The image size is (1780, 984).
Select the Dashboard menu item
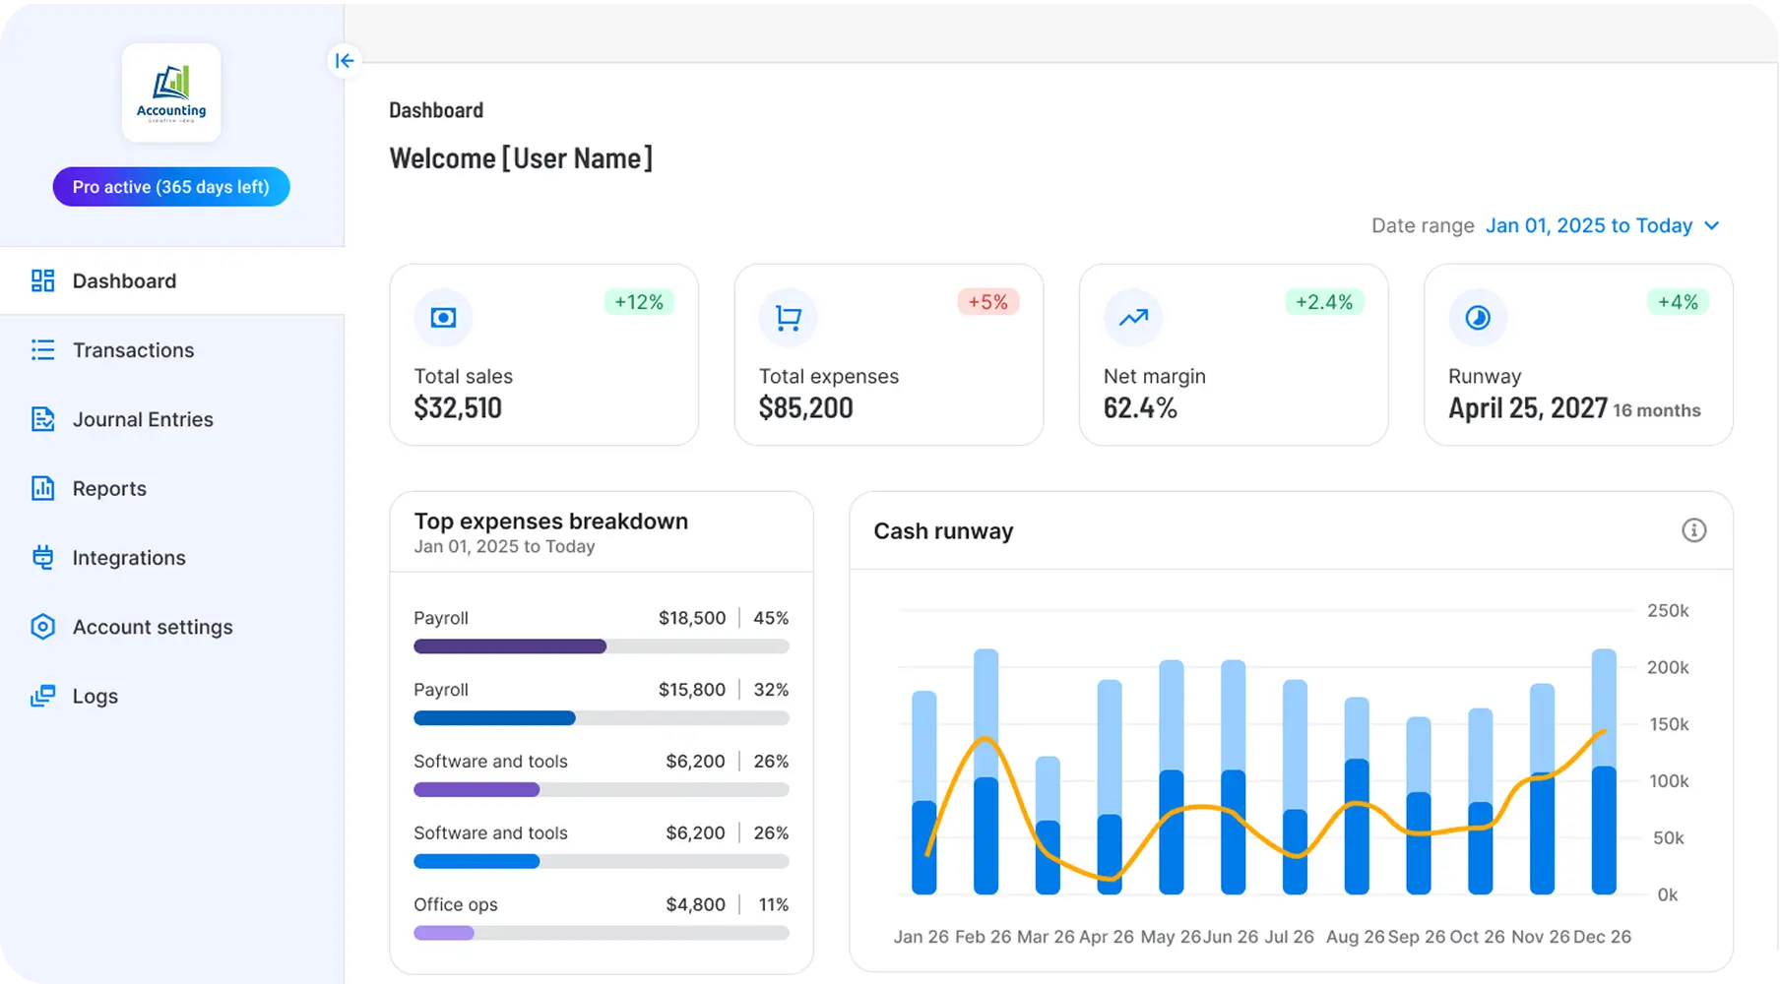123,280
